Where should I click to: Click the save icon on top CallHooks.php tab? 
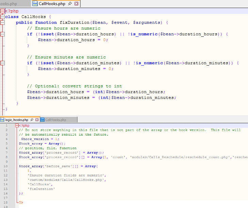pos(35,4)
